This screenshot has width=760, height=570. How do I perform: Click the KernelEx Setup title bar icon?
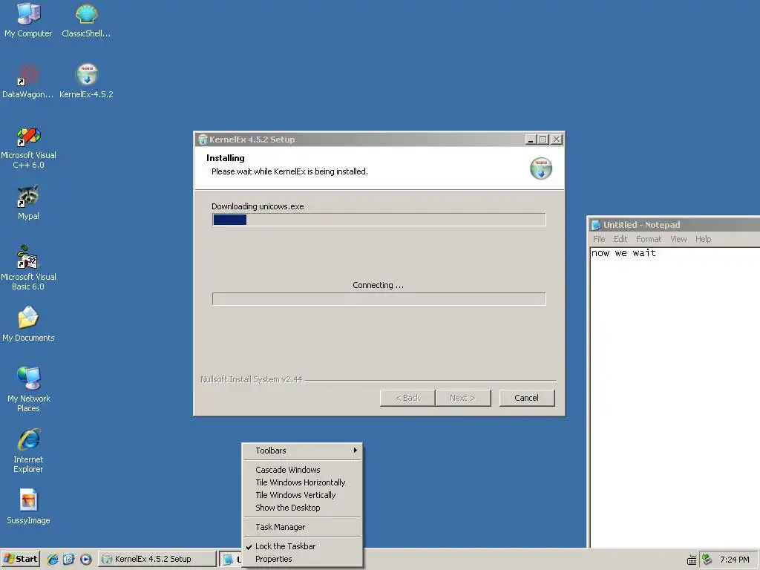(x=203, y=140)
